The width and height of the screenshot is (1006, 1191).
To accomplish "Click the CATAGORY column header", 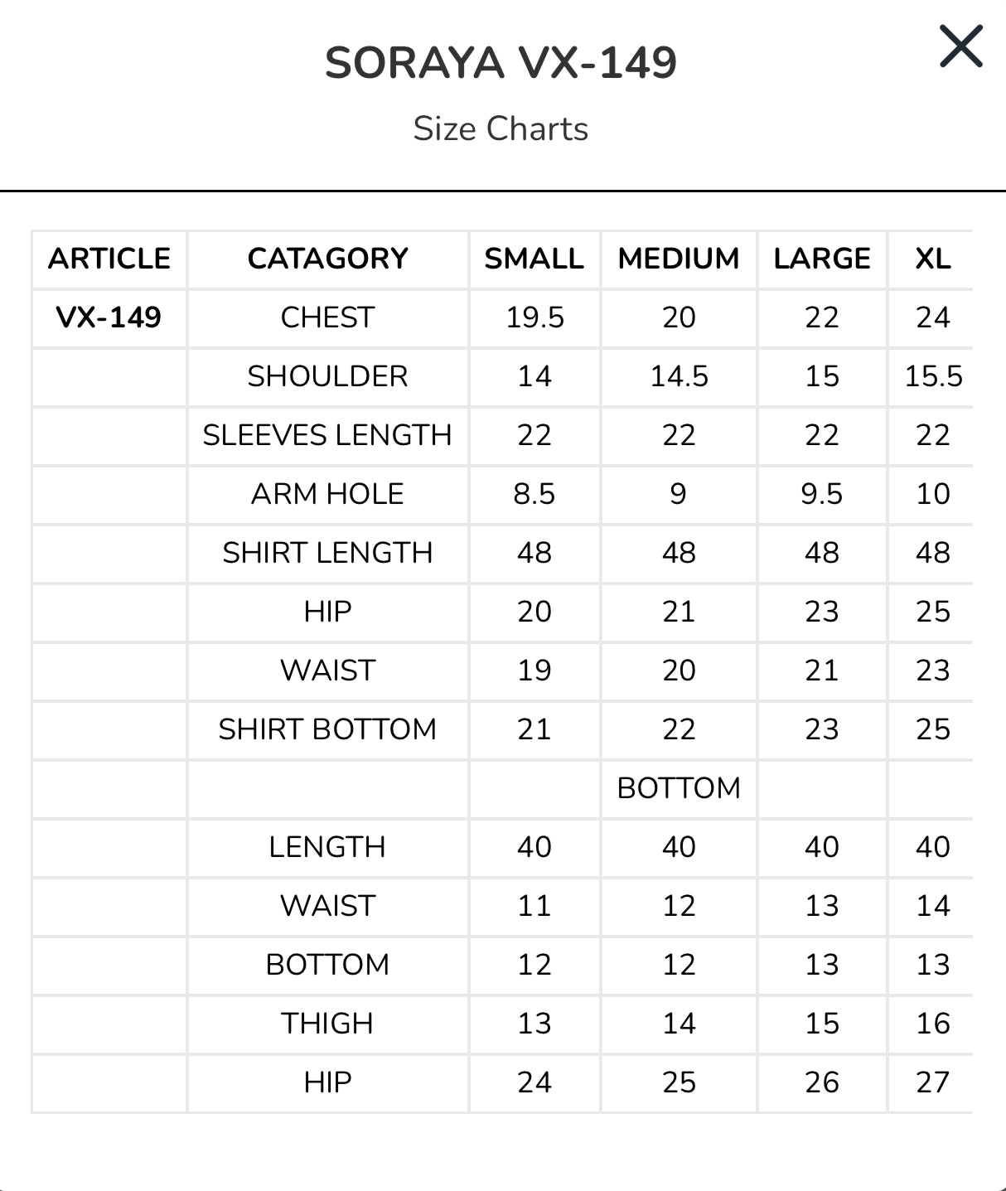I will click(328, 259).
